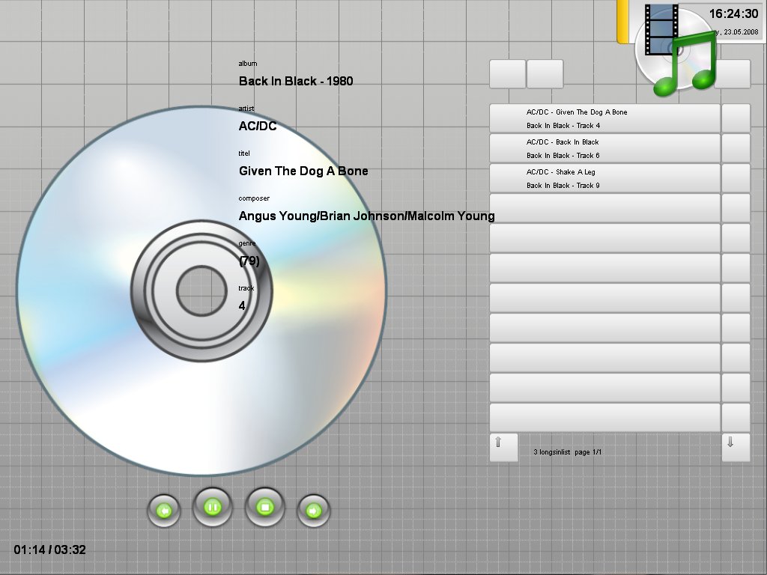The image size is (767, 575).
Task: Click side button beside the Track 6 playlist row
Action: (736, 148)
